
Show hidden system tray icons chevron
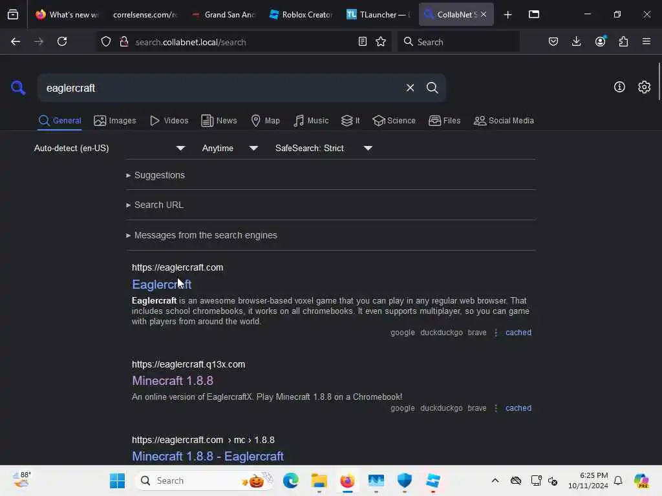tap(495, 480)
